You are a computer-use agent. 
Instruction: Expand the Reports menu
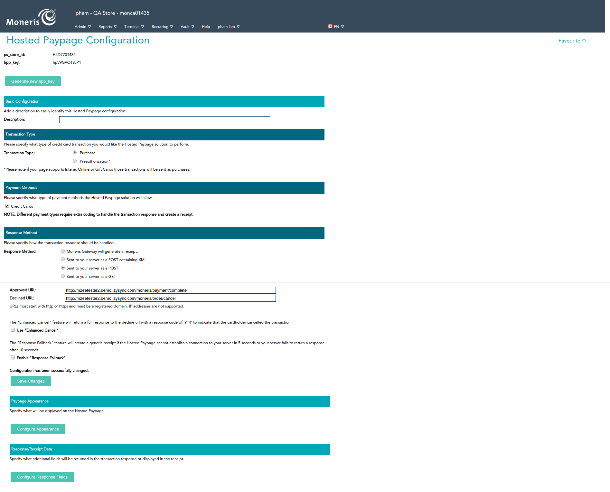pos(107,27)
